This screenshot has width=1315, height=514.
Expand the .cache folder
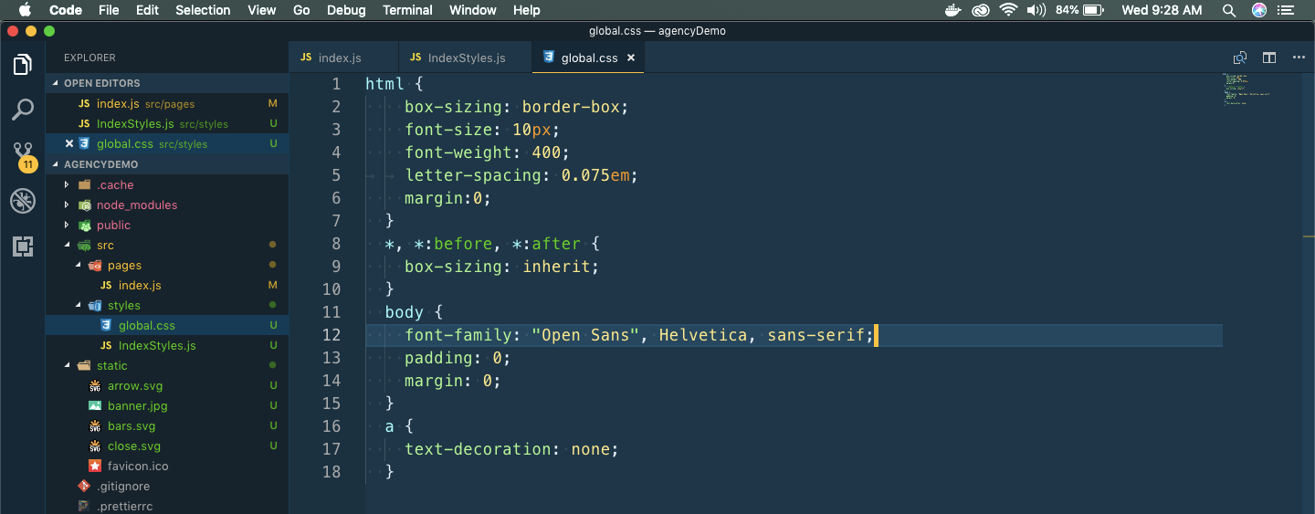[115, 184]
